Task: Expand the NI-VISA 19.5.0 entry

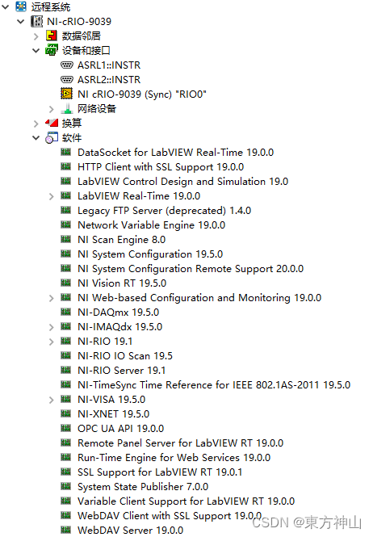Action: point(52,400)
